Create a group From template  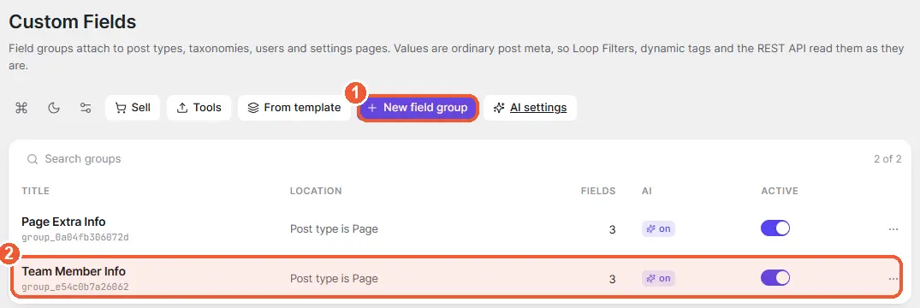pyautogui.click(x=294, y=108)
